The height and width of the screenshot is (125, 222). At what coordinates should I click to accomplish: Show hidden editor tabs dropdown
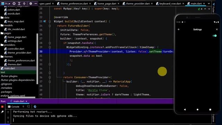[209, 3]
